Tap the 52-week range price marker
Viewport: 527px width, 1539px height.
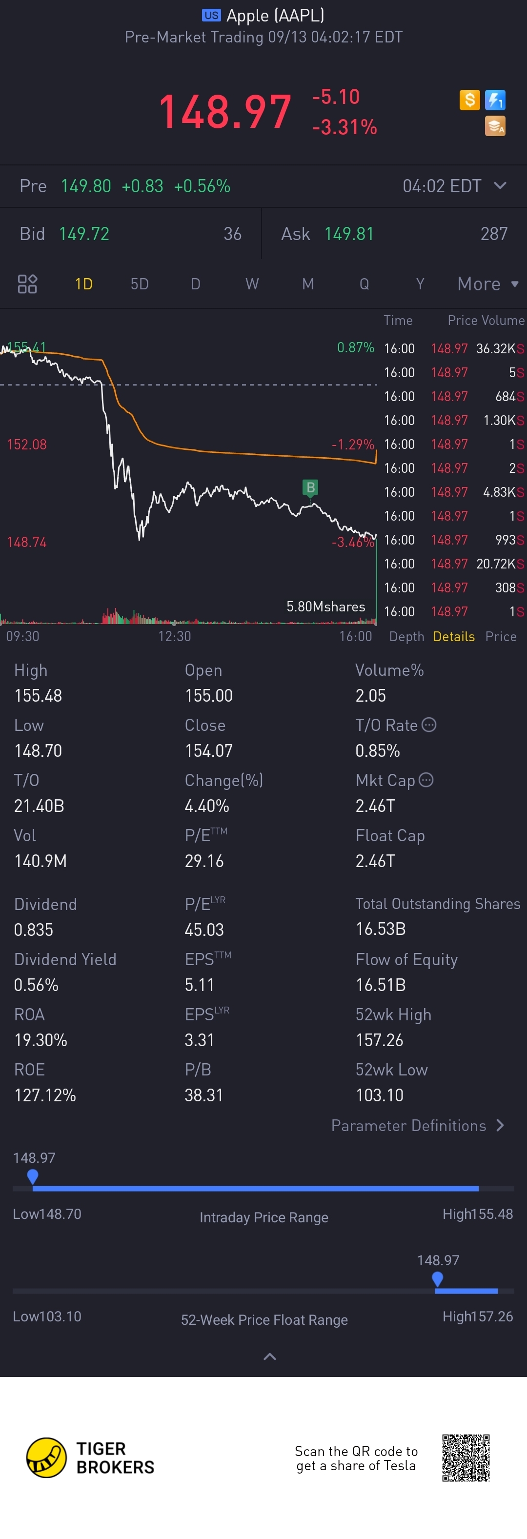(x=437, y=1278)
